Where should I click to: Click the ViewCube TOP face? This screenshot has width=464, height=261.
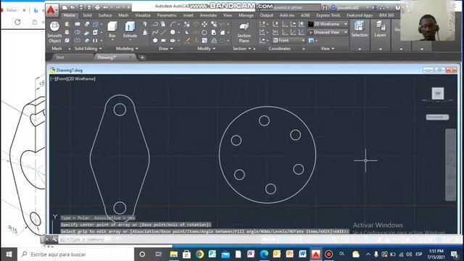(438, 94)
